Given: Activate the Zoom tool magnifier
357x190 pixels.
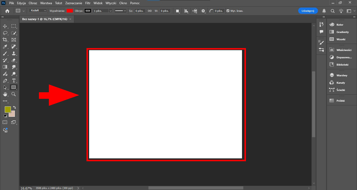Looking at the screenshot, I should click(14, 94).
